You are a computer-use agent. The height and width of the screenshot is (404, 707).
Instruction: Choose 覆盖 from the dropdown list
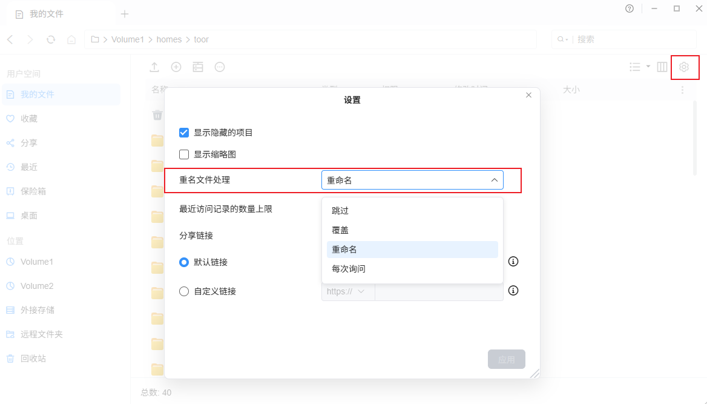coord(412,230)
